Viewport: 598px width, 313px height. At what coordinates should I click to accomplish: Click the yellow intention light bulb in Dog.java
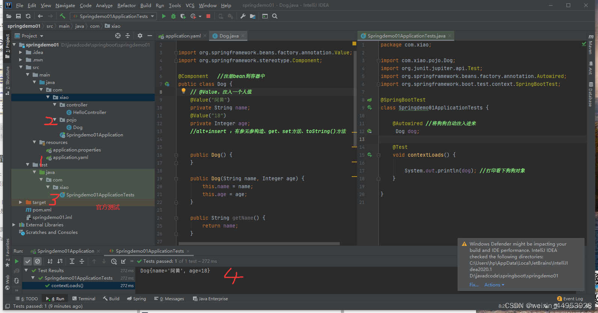point(184,91)
